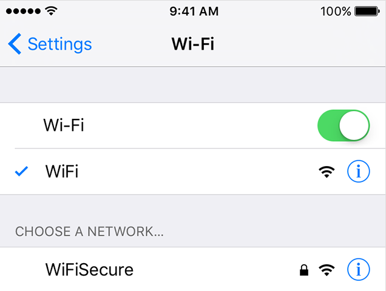
Task: Tap the status bar Wi-Fi indicator
Action: [x=51, y=11]
